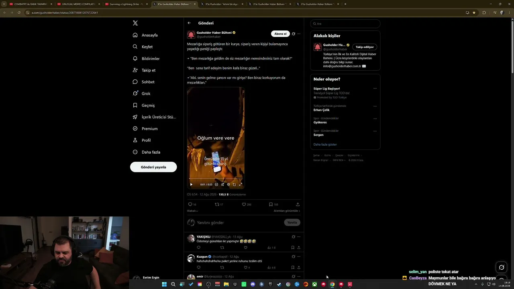Repost YAKIŞIKLI's reply
Viewport: 514px width, 289px height.
click(x=222, y=247)
